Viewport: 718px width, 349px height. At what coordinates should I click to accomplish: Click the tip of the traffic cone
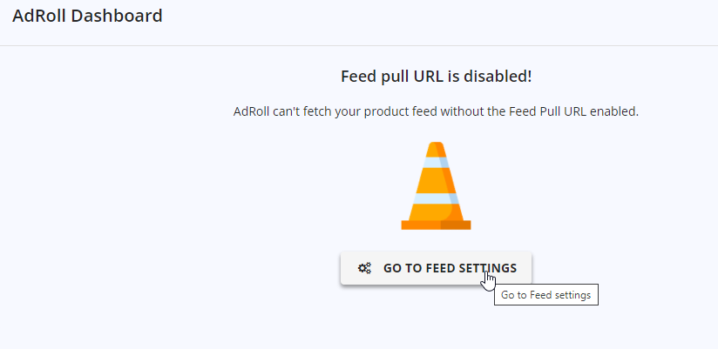[x=437, y=147]
